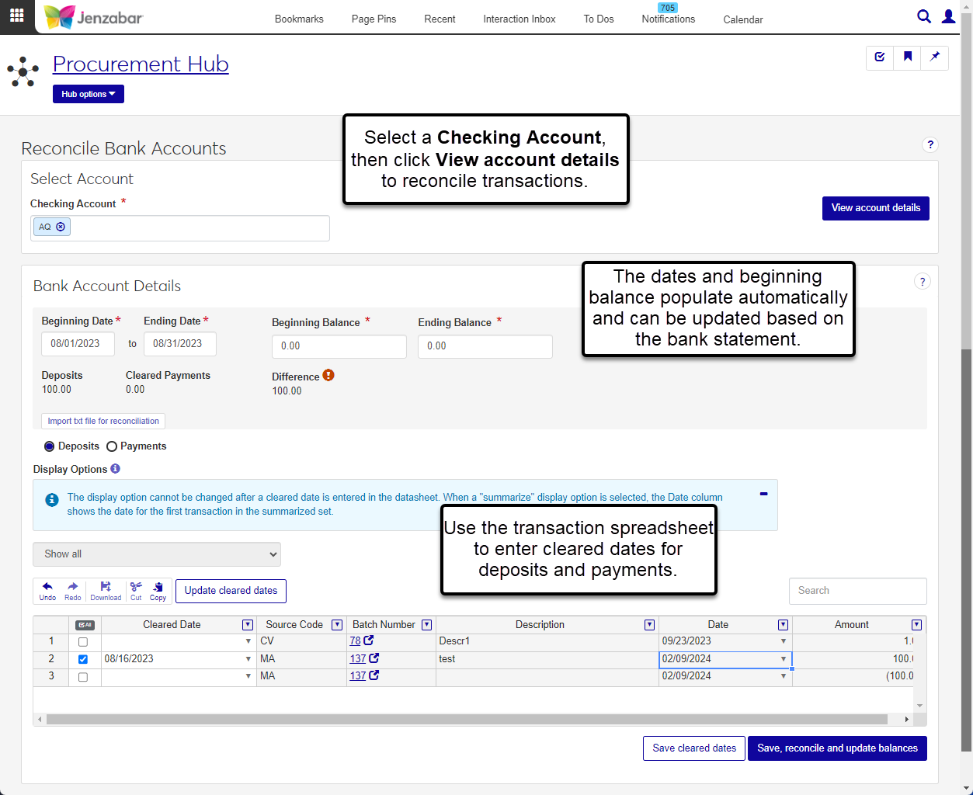
Task: Click the select-all checkbox header icon
Action: (x=85, y=625)
